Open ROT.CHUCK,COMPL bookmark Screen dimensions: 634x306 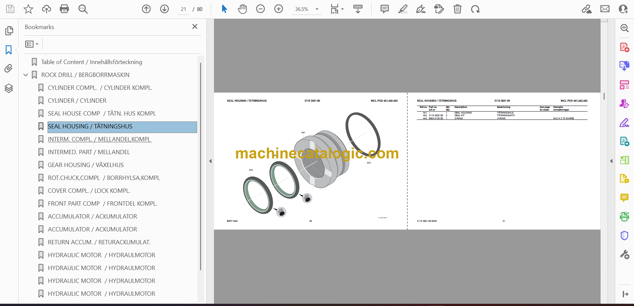point(104,178)
